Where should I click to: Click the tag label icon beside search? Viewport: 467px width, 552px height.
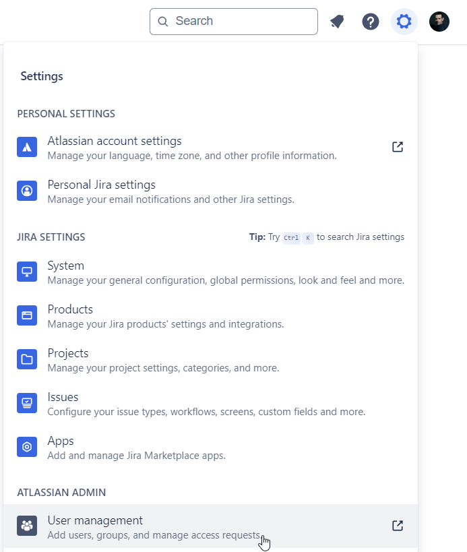click(337, 21)
